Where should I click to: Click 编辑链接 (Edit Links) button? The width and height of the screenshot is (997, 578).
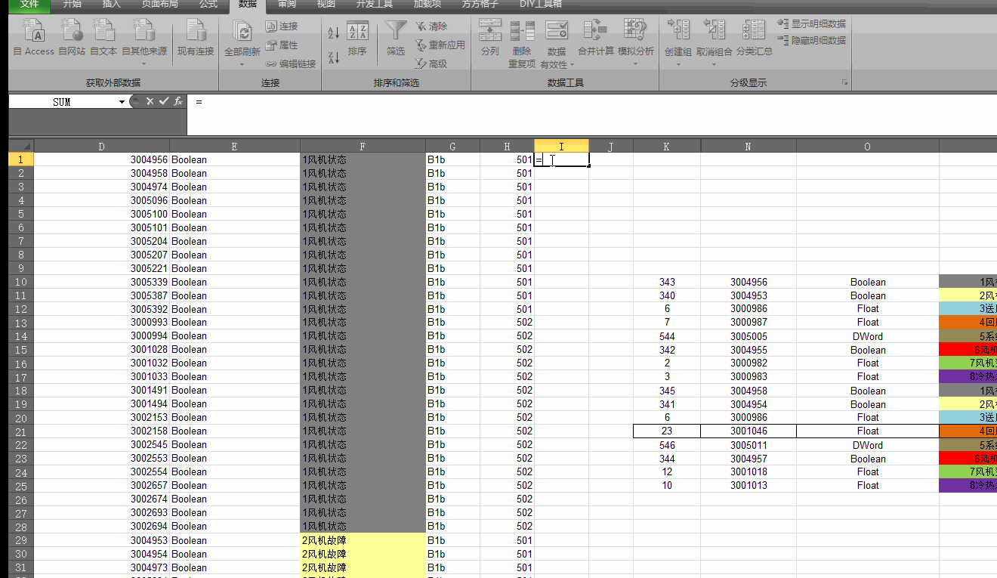coord(291,64)
